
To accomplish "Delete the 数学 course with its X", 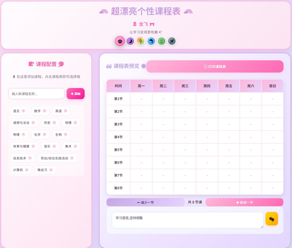I will 45,111.
